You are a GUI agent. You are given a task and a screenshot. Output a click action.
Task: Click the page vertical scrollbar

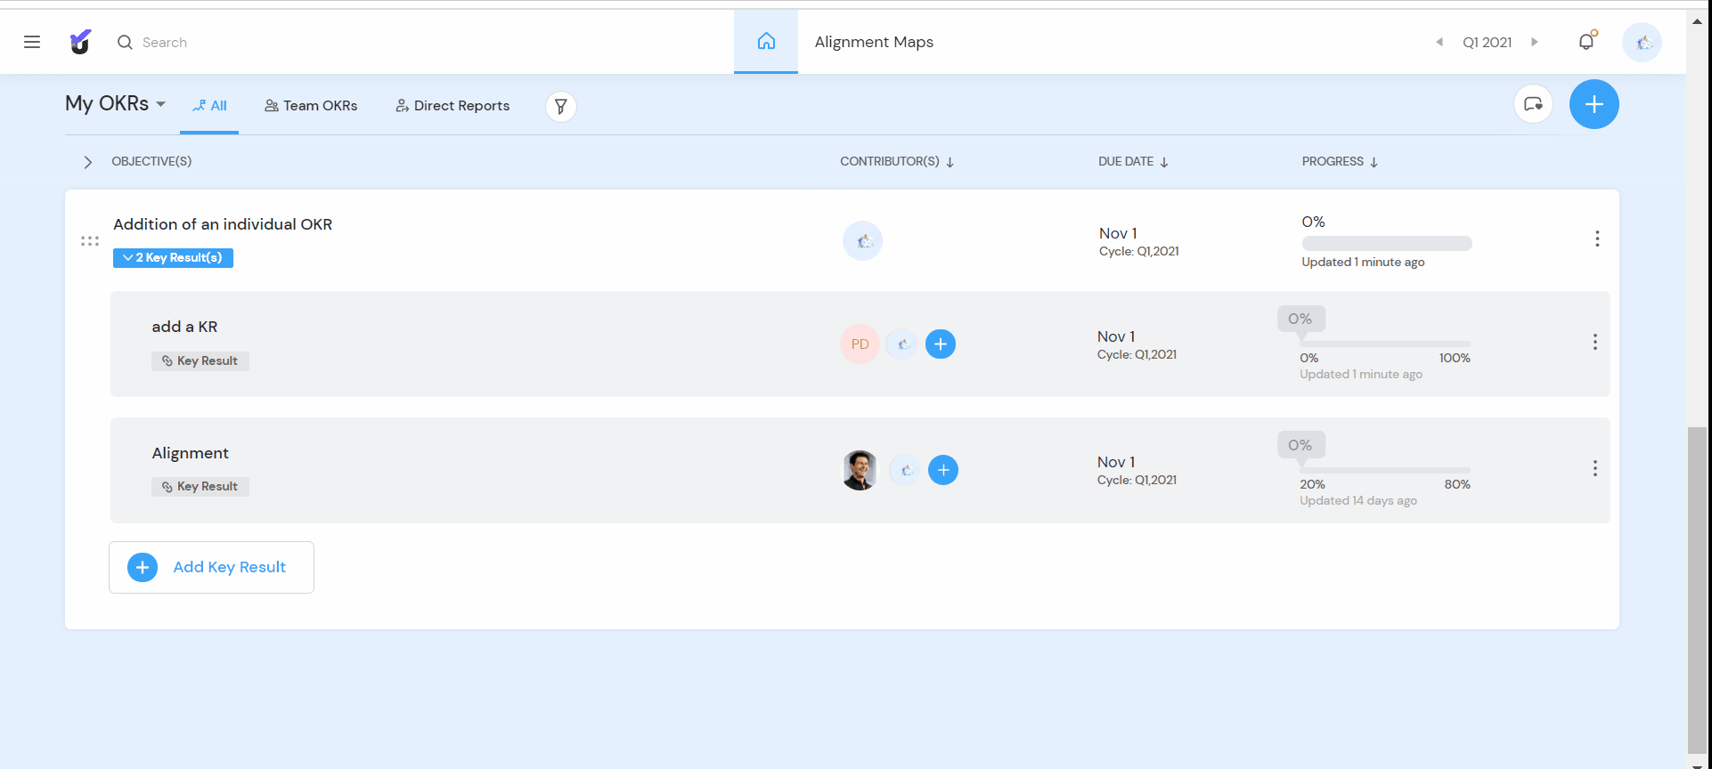pos(1698,589)
